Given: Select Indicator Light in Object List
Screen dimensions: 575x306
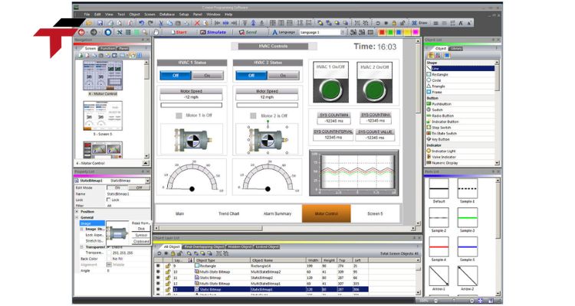Looking at the screenshot, I should (x=460, y=151).
